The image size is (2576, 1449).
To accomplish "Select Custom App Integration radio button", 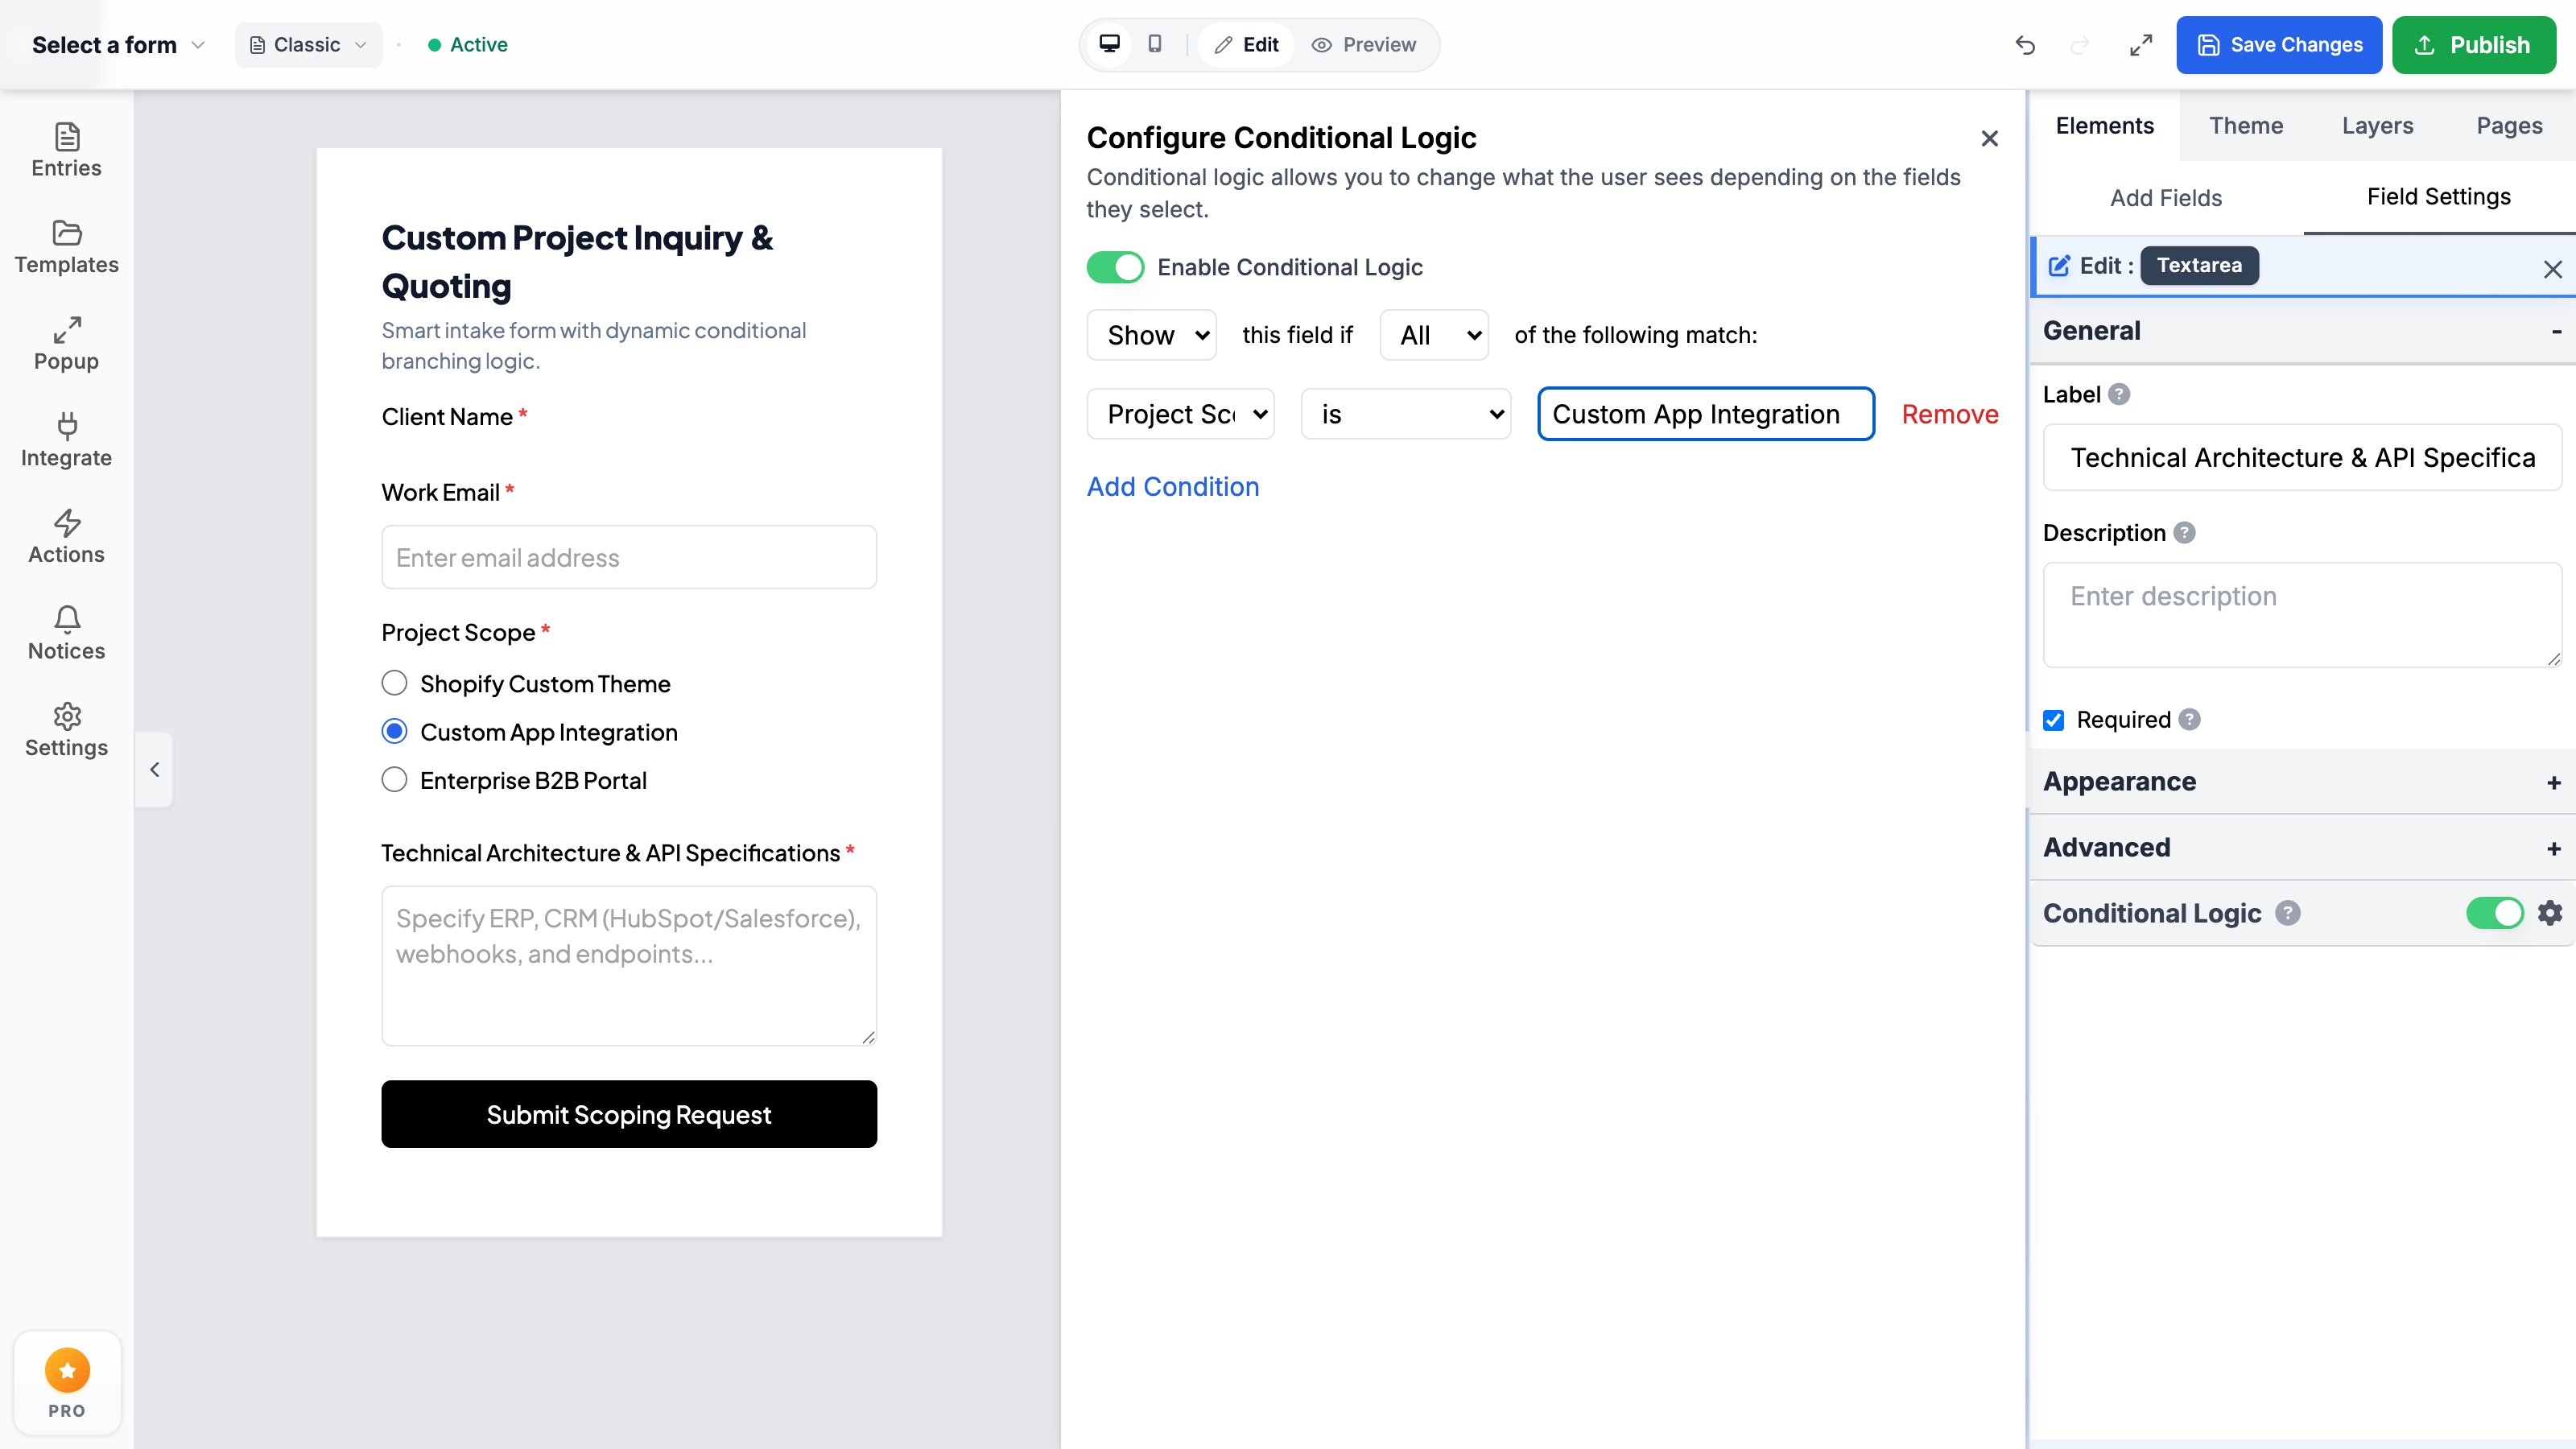I will click(394, 731).
